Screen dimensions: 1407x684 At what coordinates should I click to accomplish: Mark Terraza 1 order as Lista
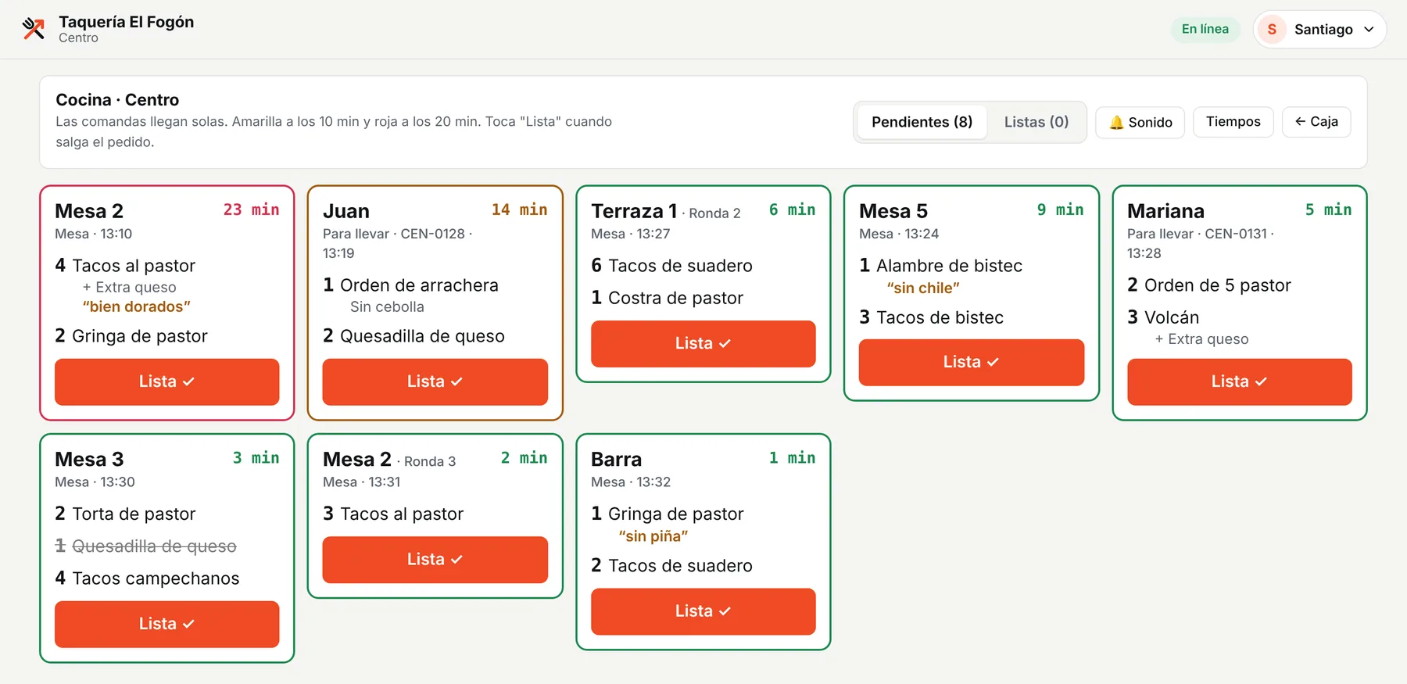pos(703,343)
